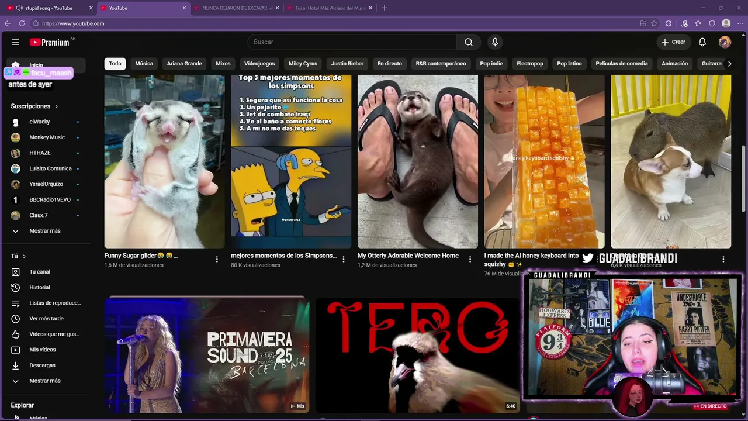Open the browser shield icon

(x=712, y=23)
